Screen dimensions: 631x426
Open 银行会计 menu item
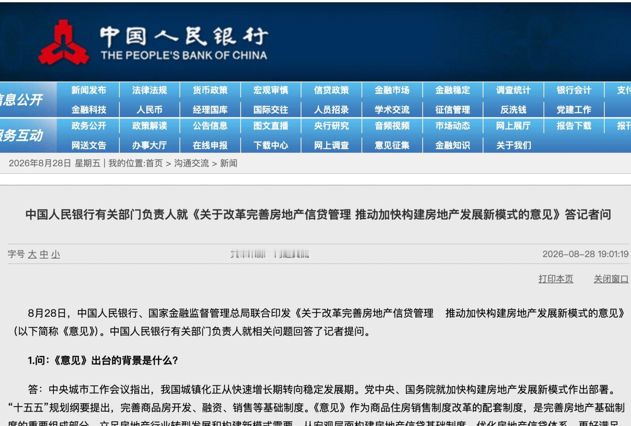(574, 90)
